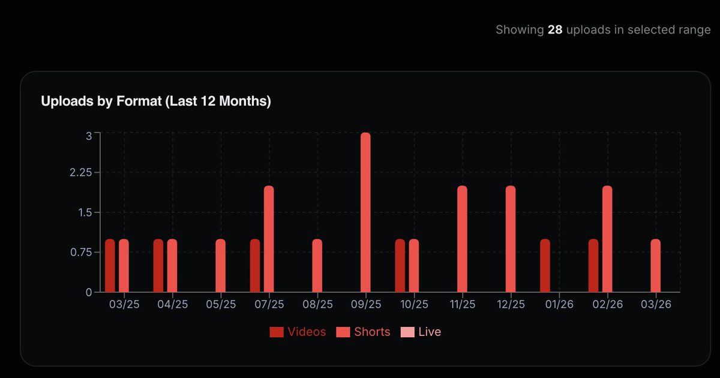The image size is (720, 378).
Task: Select the 03/25 Videos bar
Action: tap(110, 266)
